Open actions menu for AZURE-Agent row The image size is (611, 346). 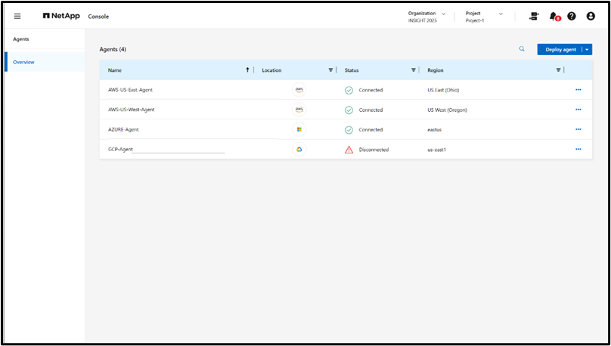click(x=578, y=129)
